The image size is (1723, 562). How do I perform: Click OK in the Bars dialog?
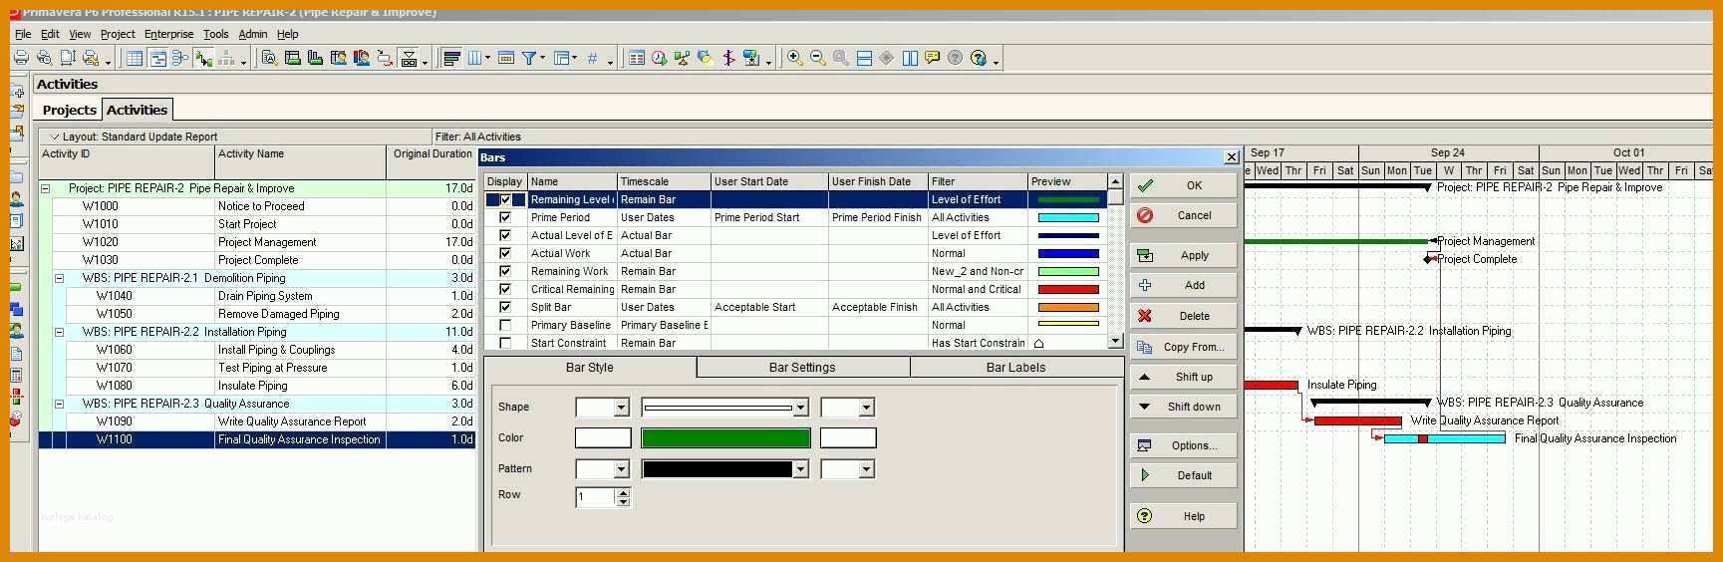(1184, 185)
